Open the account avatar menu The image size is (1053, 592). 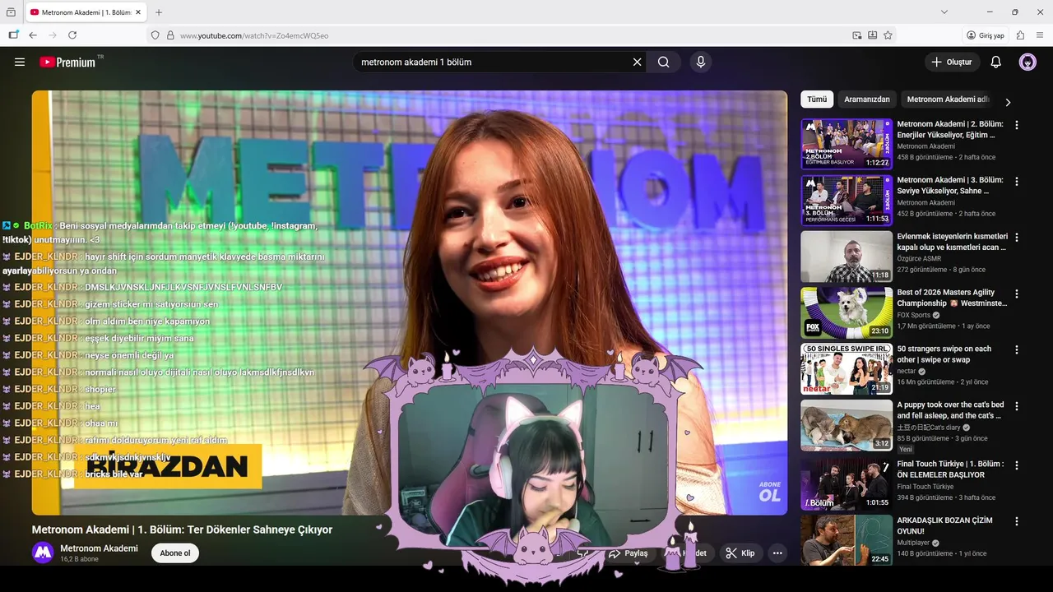[x=1027, y=62]
